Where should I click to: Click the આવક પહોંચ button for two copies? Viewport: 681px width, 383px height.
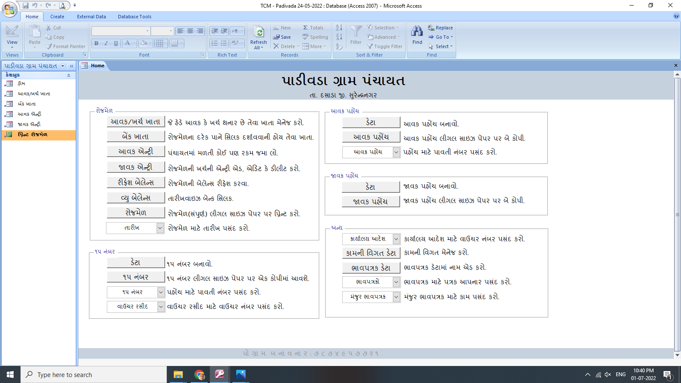click(x=370, y=137)
